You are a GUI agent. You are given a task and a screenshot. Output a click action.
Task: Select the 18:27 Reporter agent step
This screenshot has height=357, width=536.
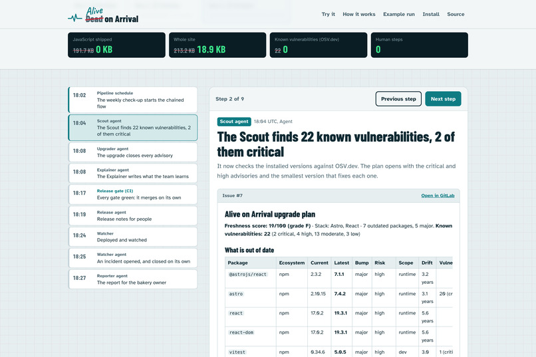pos(133,279)
